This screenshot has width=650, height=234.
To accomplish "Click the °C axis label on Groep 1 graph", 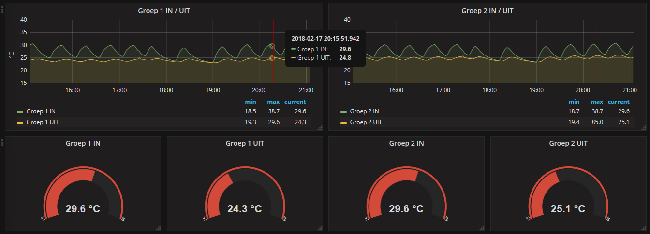I will [11, 55].
